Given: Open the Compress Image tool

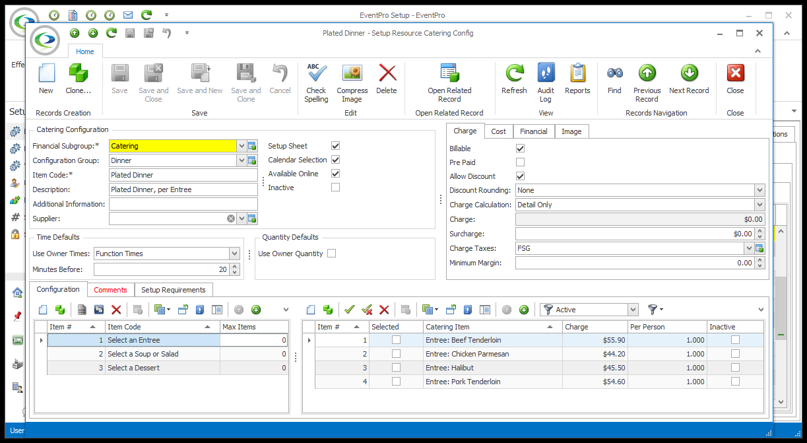Looking at the screenshot, I should tap(352, 73).
